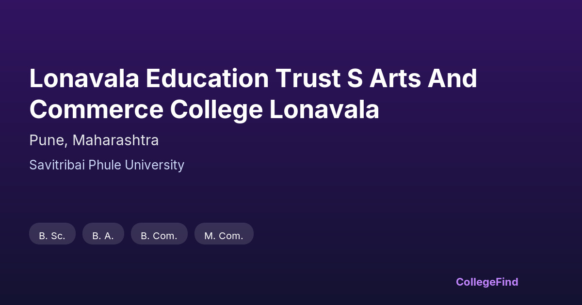The image size is (582, 305).
Task: Click the word 'Commerce' in the heading
Action: [x=96, y=110]
